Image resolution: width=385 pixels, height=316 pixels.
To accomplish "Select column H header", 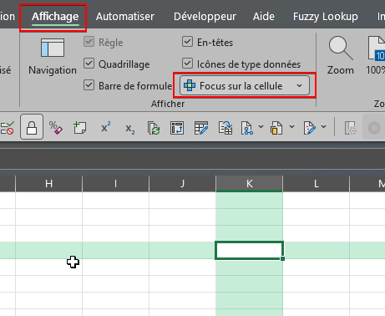I will click(49, 183).
